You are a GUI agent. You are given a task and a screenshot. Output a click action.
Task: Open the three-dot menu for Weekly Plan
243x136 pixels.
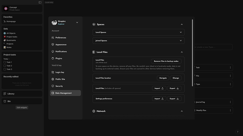230,110
